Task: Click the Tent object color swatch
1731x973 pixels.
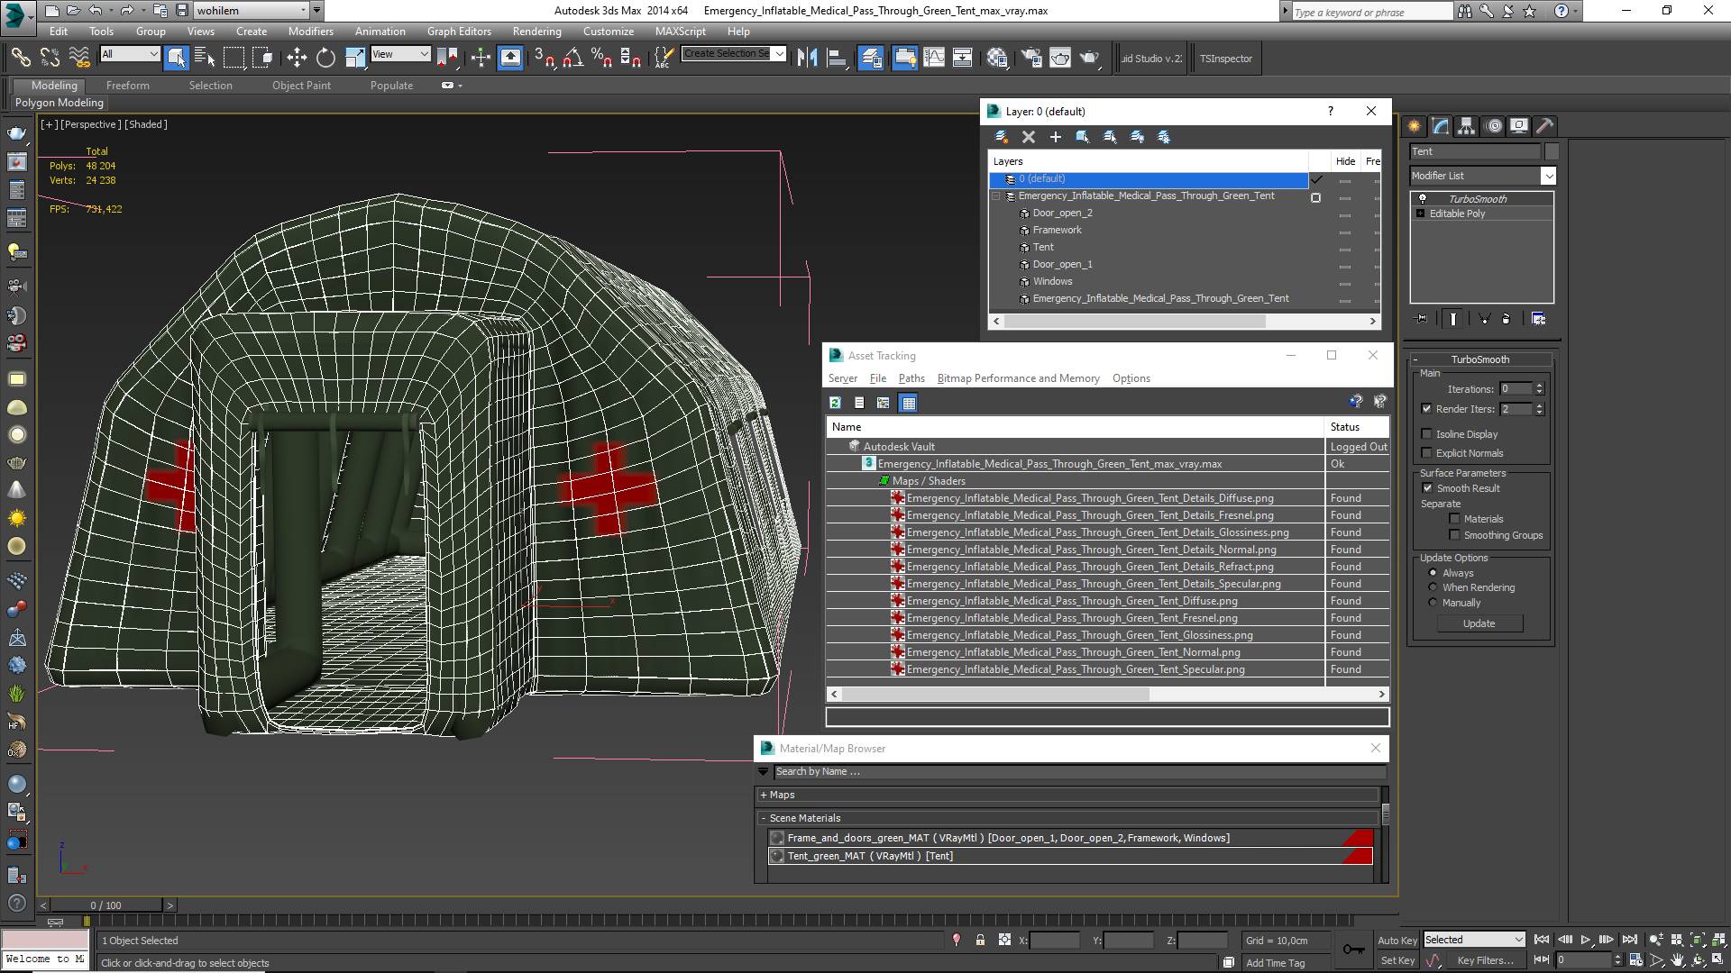Action: click(x=1552, y=151)
